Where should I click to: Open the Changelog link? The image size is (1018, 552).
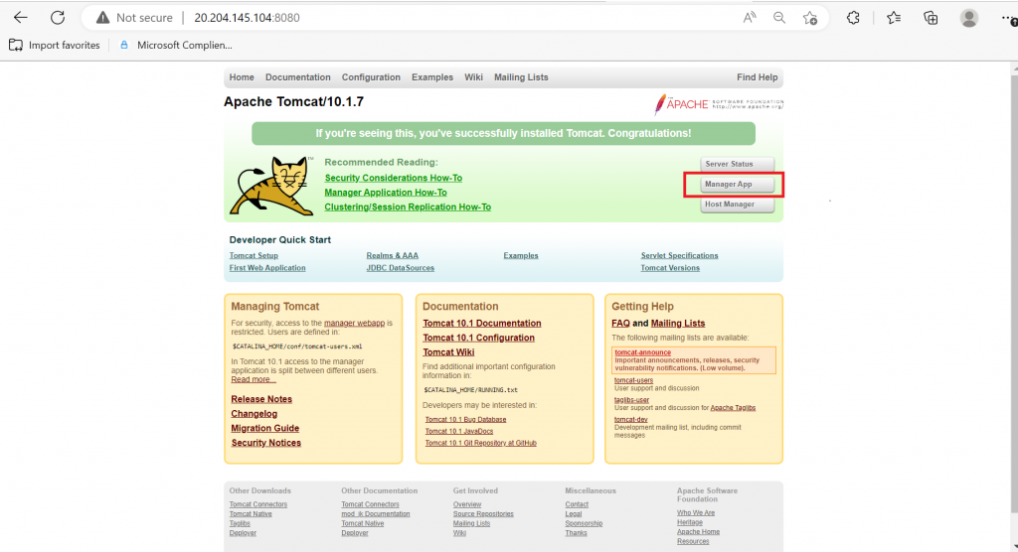[x=254, y=414]
